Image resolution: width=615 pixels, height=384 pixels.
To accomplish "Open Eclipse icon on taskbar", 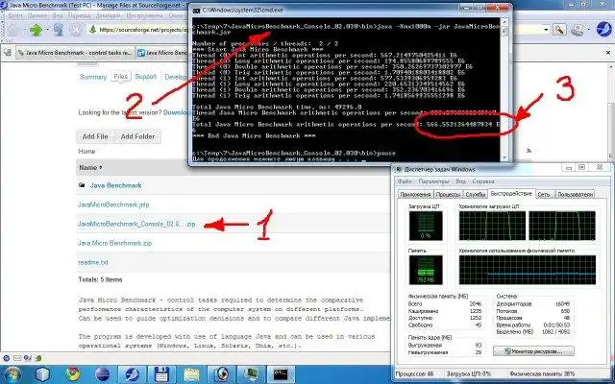I will point(103,374).
